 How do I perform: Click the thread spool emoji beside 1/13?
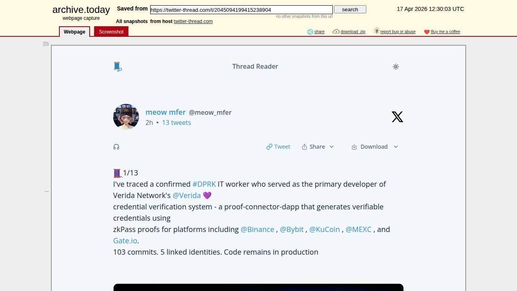[x=117, y=173]
